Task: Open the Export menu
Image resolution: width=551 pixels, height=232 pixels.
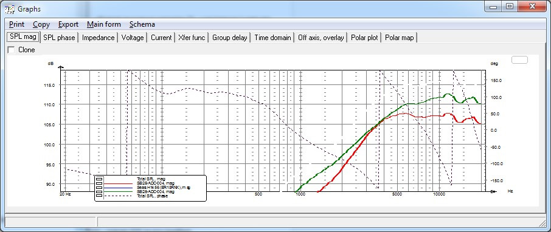Action: click(x=68, y=24)
